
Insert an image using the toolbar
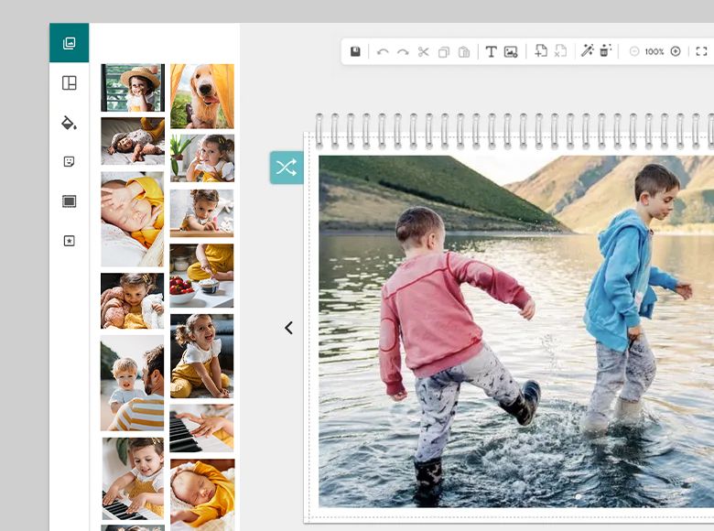click(511, 52)
